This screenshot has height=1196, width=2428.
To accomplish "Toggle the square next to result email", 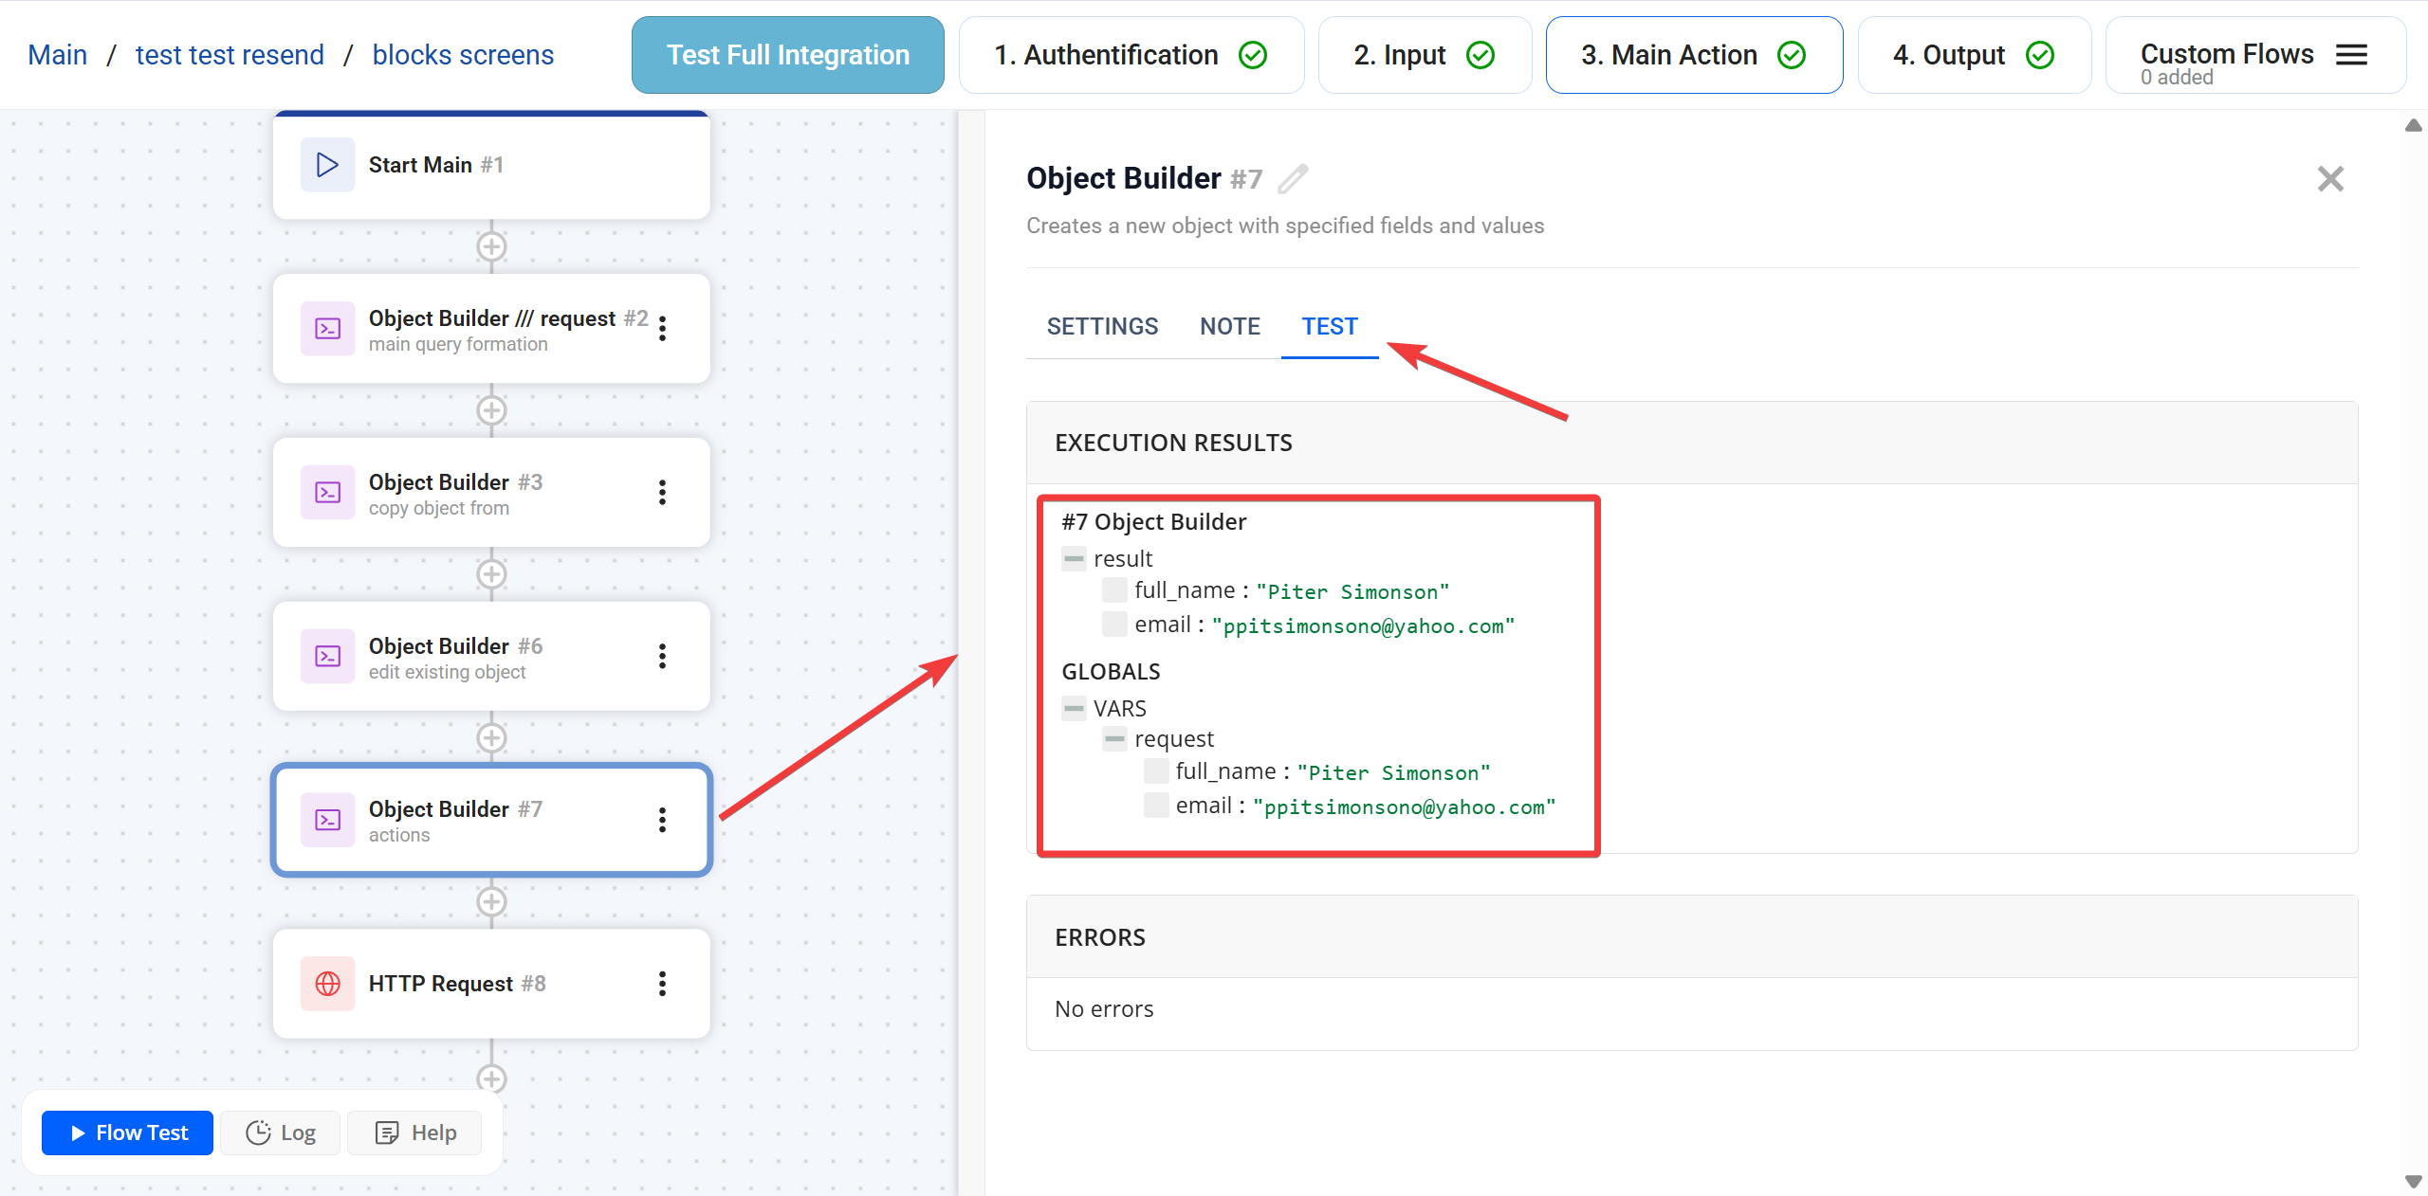I will [x=1114, y=625].
